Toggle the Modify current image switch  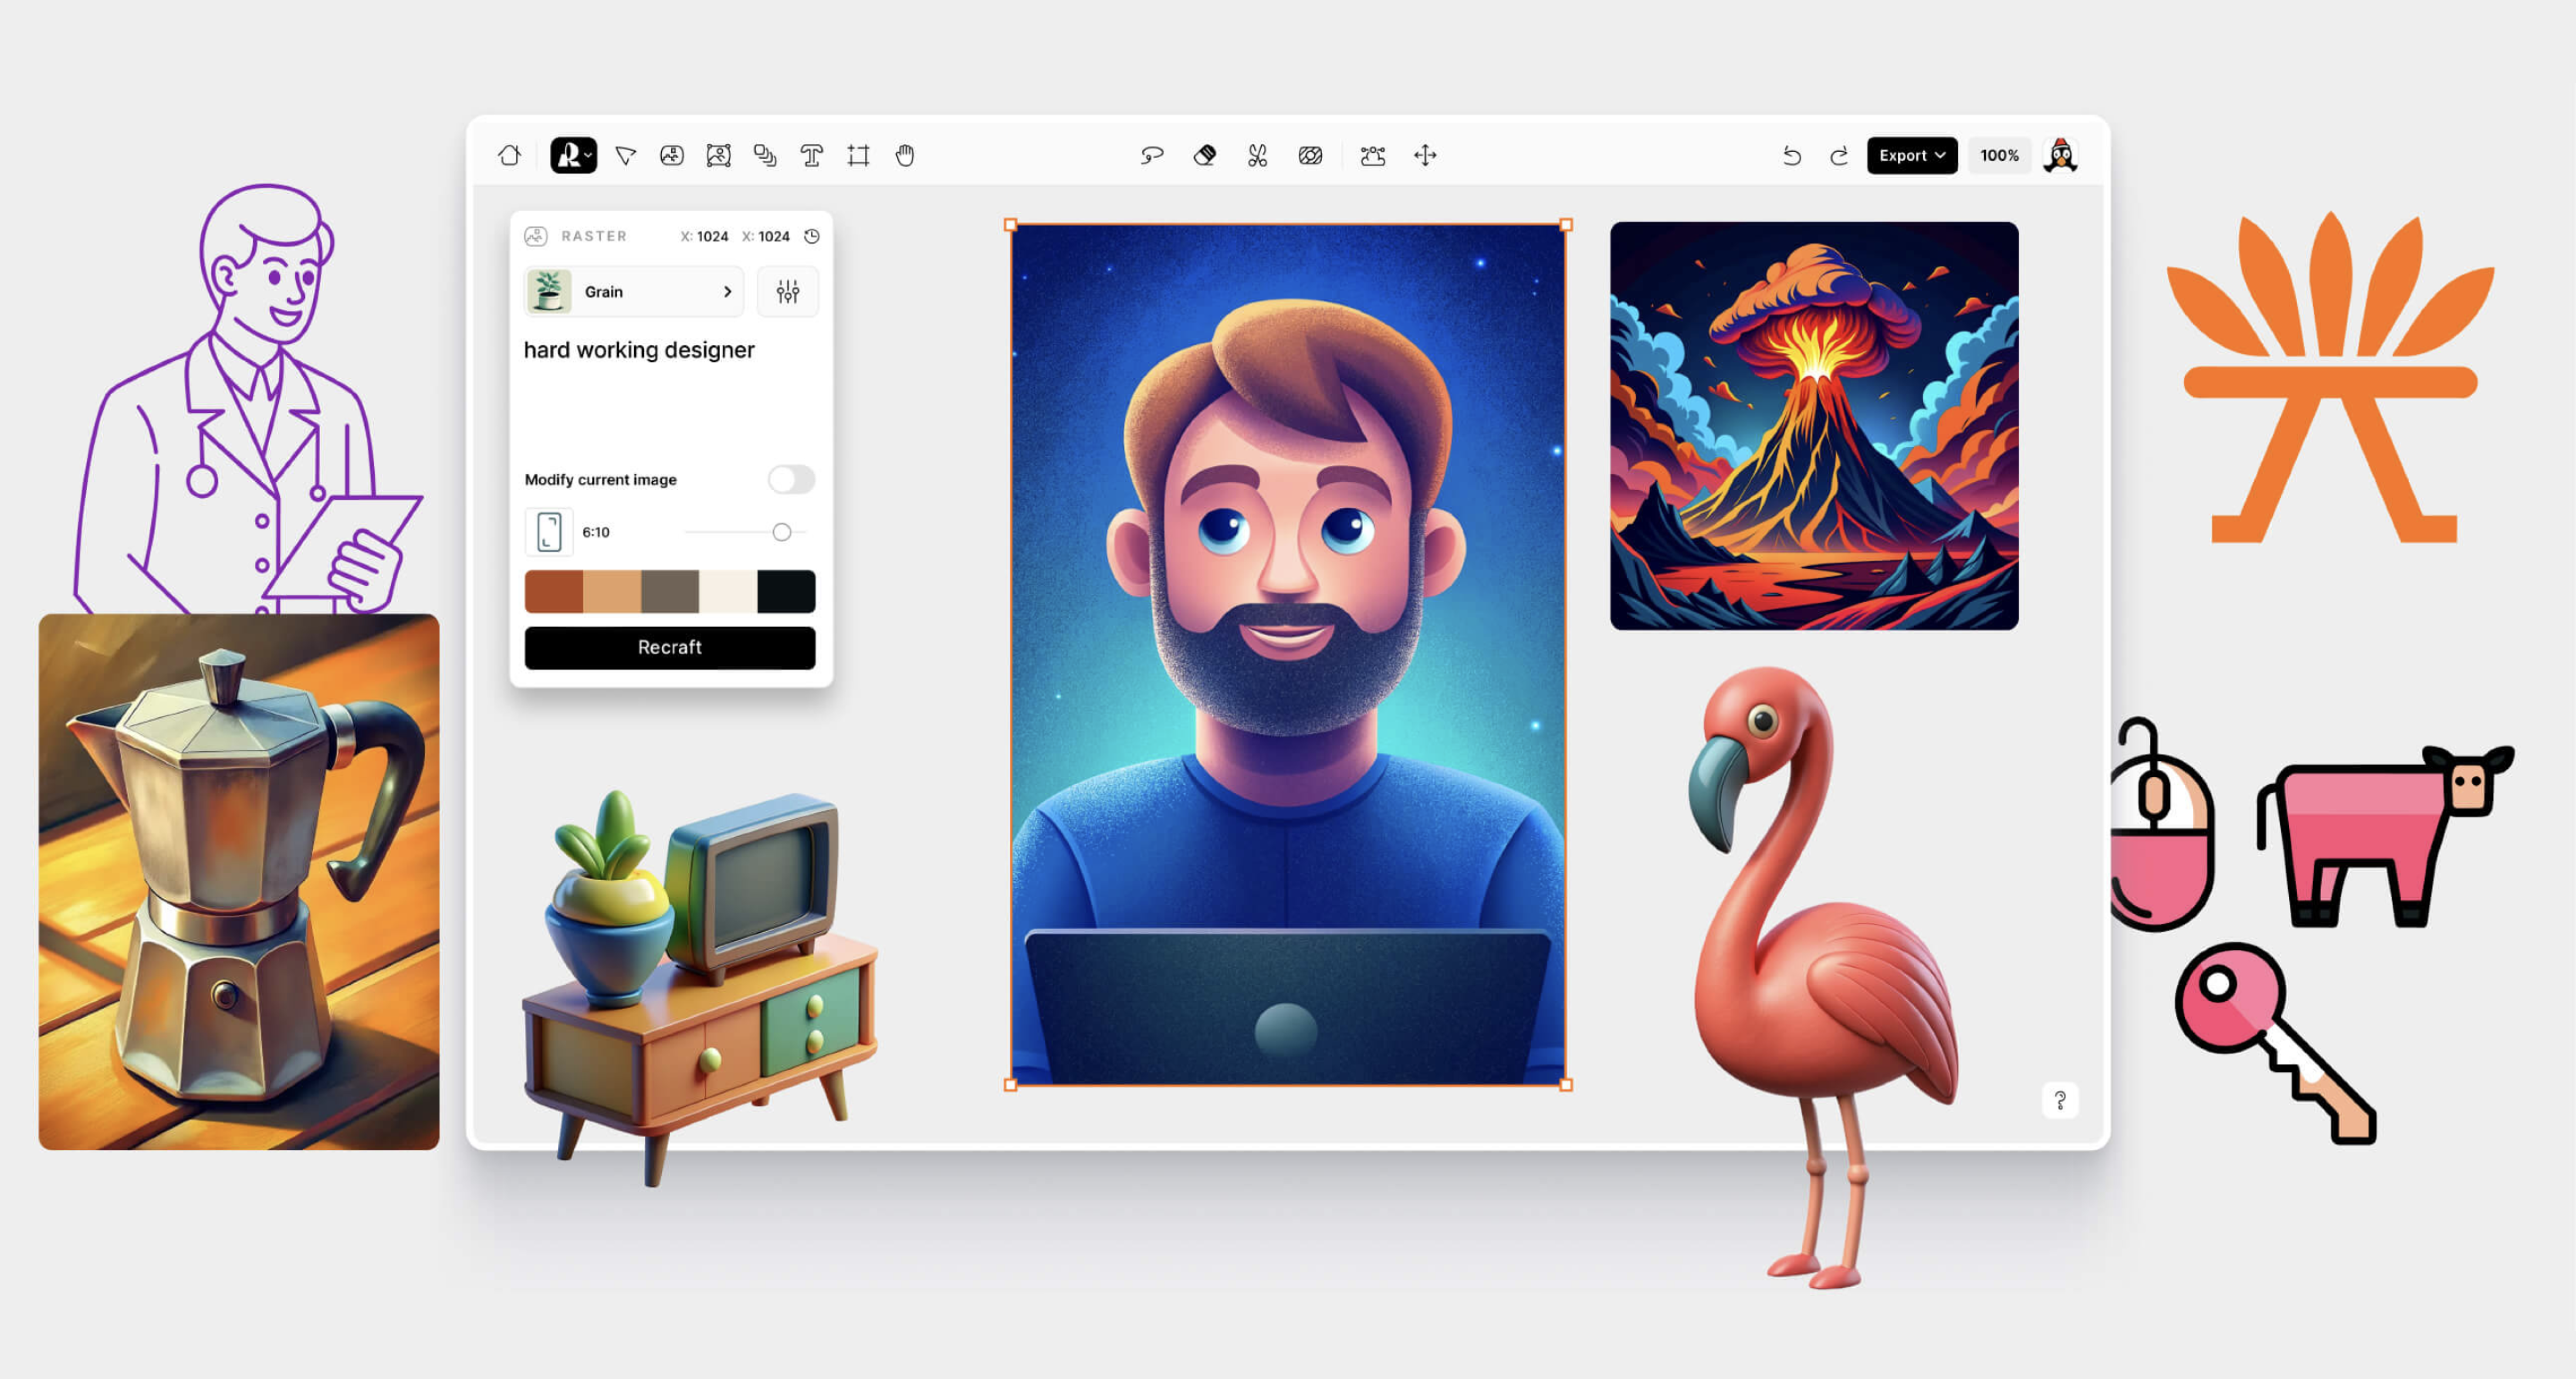789,479
